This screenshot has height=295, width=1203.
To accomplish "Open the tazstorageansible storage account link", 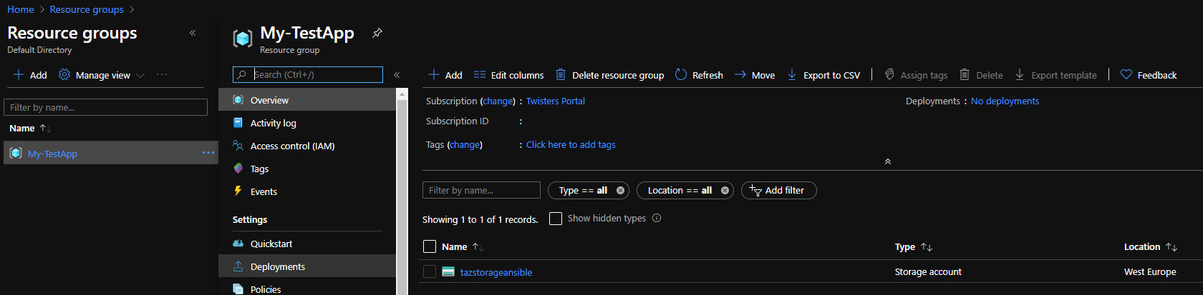I will 496,272.
